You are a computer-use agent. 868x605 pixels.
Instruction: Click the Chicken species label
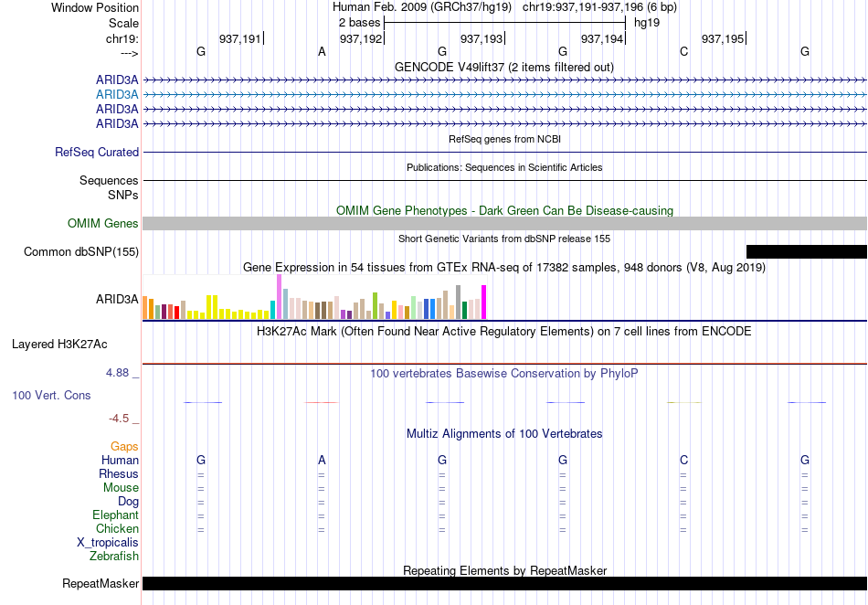pyautogui.click(x=117, y=529)
